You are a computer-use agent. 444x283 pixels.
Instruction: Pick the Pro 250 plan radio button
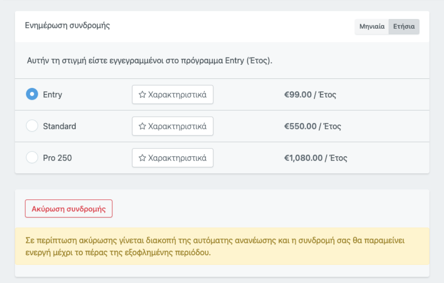32,158
